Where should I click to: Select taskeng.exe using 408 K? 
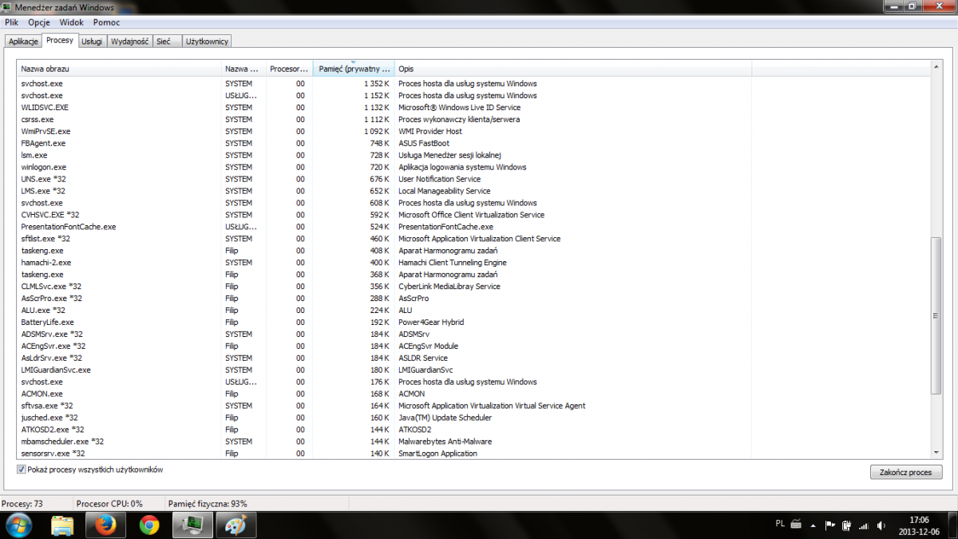coord(474,251)
